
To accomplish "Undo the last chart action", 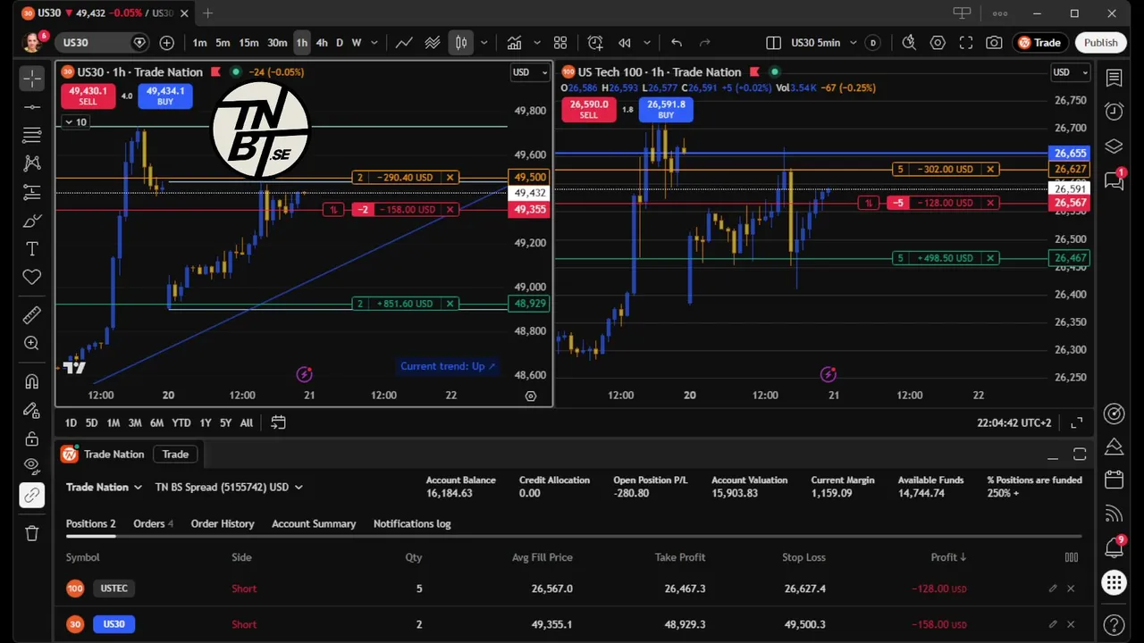I will coord(677,42).
